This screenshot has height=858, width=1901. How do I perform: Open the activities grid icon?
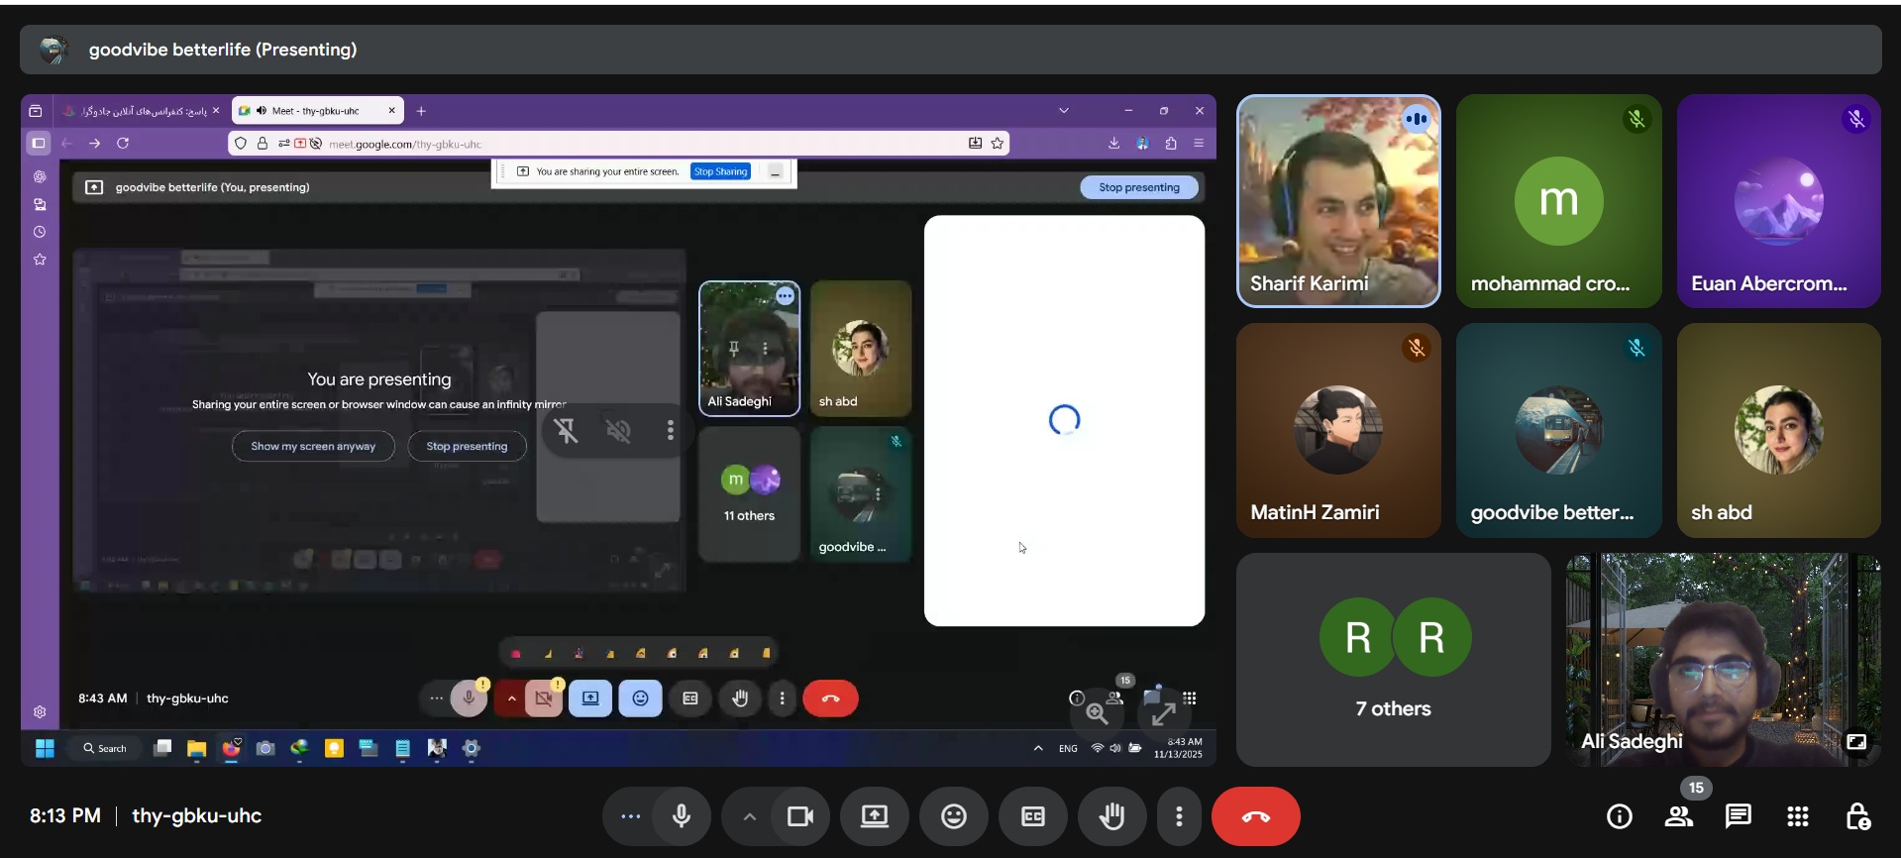tap(1797, 816)
